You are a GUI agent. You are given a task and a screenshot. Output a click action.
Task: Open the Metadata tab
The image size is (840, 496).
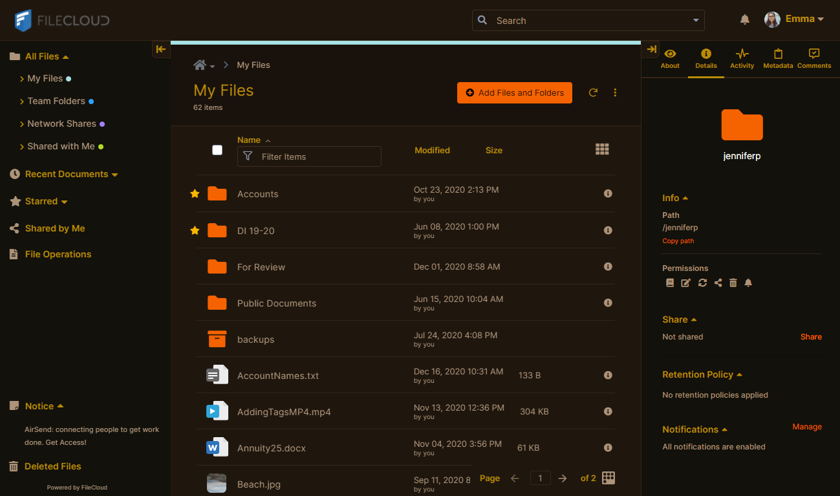778,58
